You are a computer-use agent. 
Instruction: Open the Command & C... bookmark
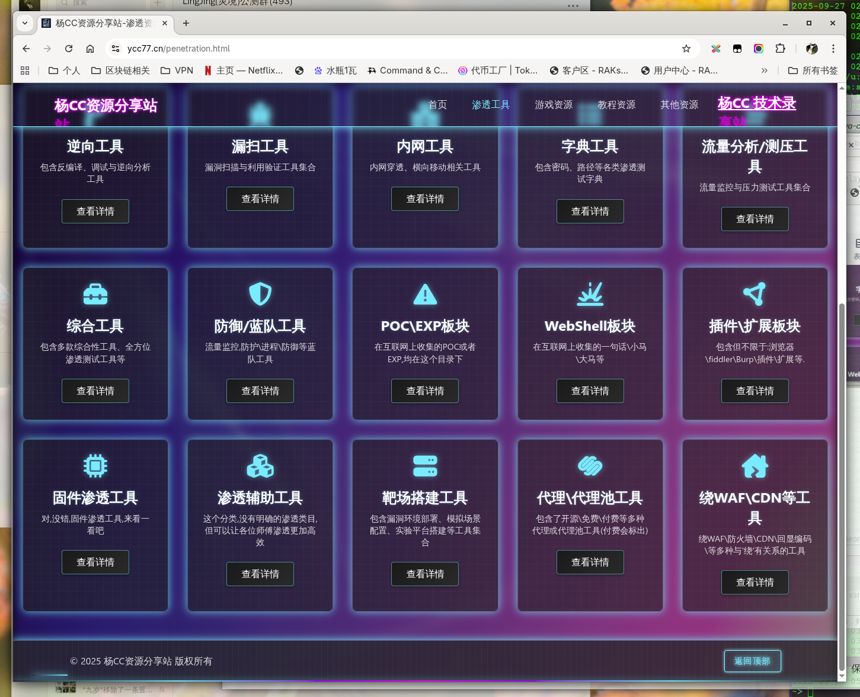[408, 71]
